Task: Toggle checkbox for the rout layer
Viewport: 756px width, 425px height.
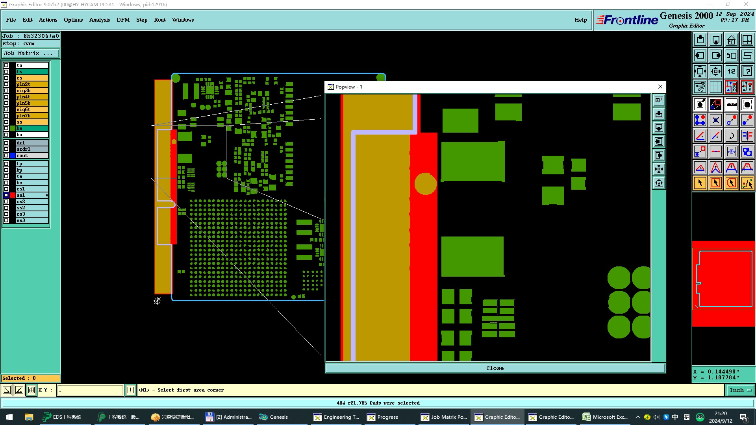Action: point(6,155)
